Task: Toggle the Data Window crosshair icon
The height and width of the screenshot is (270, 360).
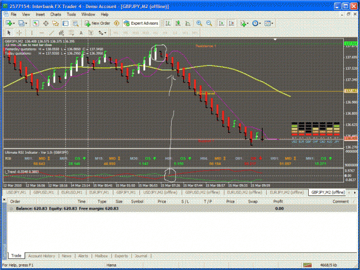Action: 46,23
